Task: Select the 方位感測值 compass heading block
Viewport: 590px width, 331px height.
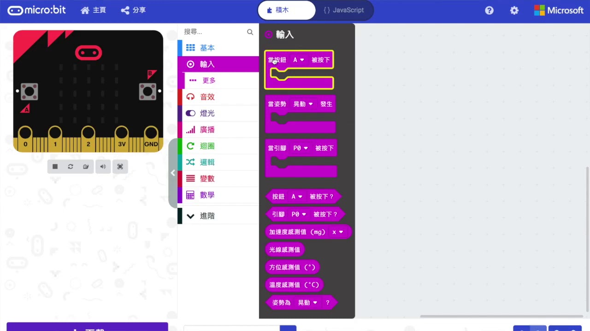Action: tap(292, 267)
